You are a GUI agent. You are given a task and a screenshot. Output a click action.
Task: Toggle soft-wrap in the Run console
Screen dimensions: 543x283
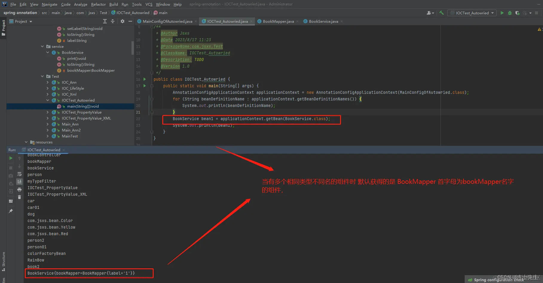[x=19, y=174]
